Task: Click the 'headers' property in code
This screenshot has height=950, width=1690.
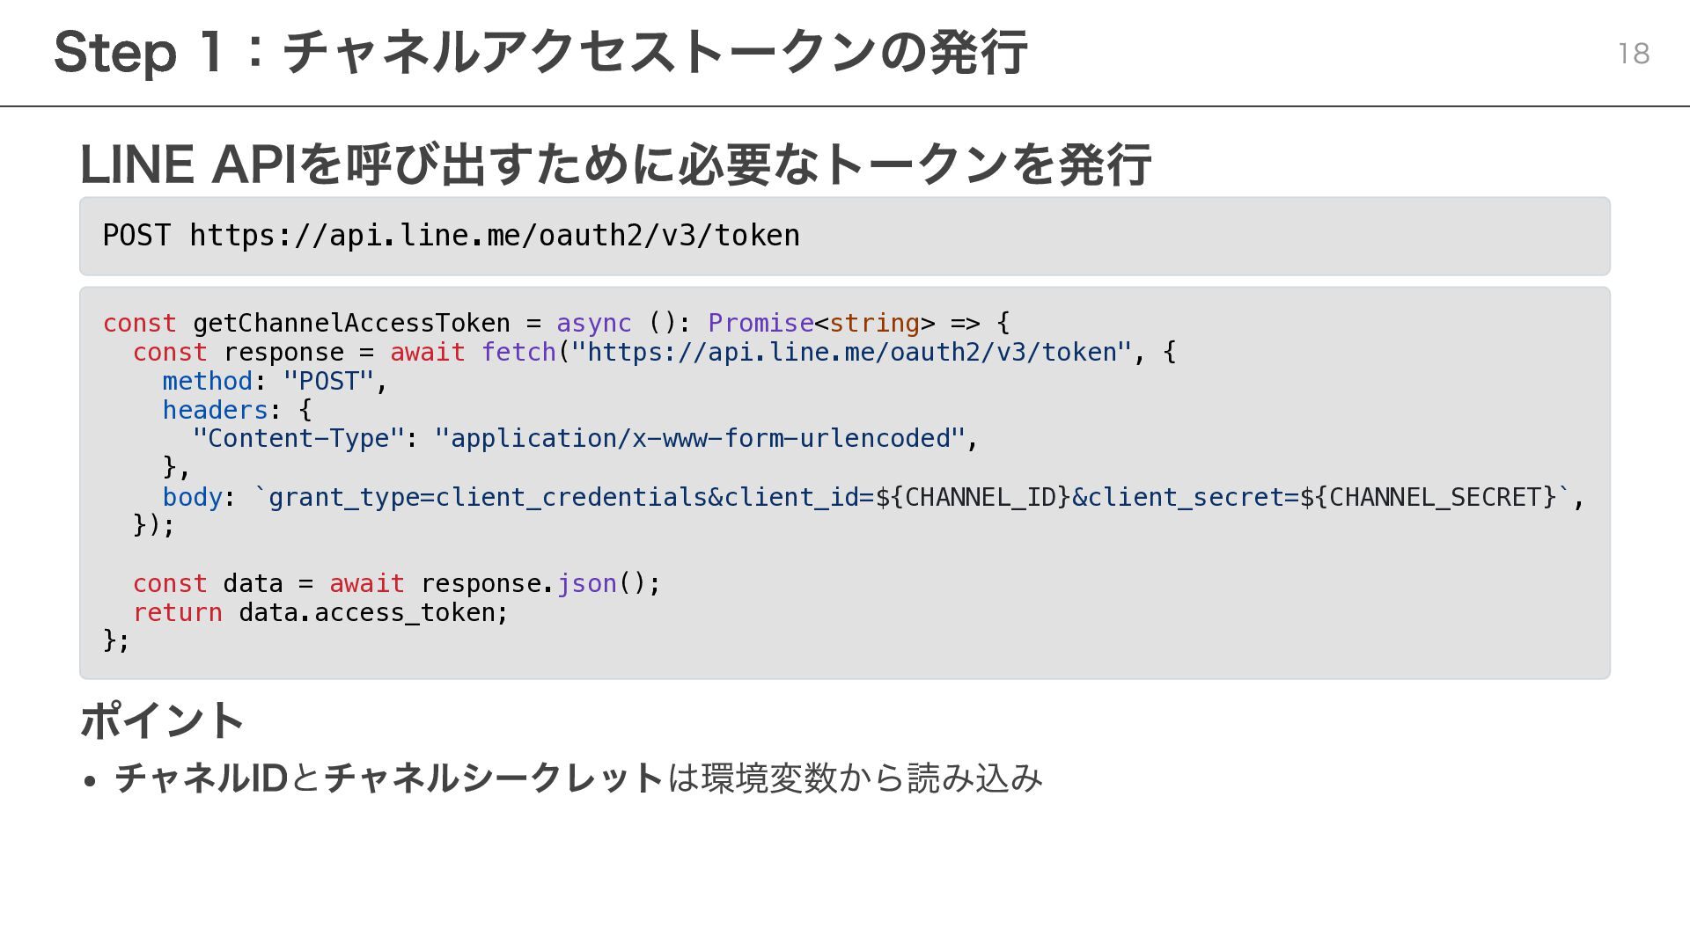Action: coord(215,410)
